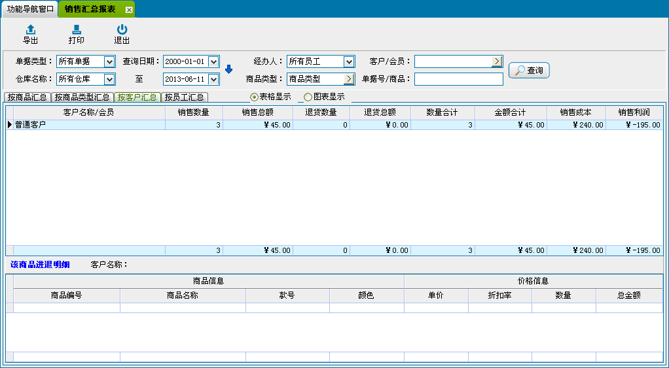Open the start date 2000-01-01 dropdown
Viewport: 669px width, 368px height.
tap(213, 61)
